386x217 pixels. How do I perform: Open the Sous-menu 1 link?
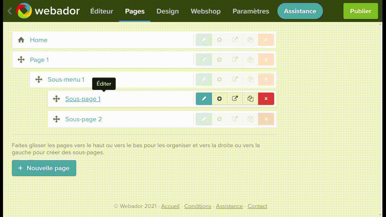click(x=66, y=80)
